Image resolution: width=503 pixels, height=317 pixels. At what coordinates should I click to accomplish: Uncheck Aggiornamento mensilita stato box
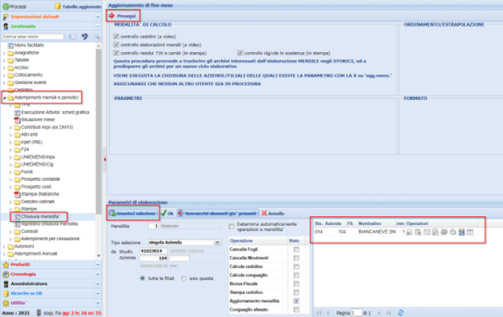(296, 301)
